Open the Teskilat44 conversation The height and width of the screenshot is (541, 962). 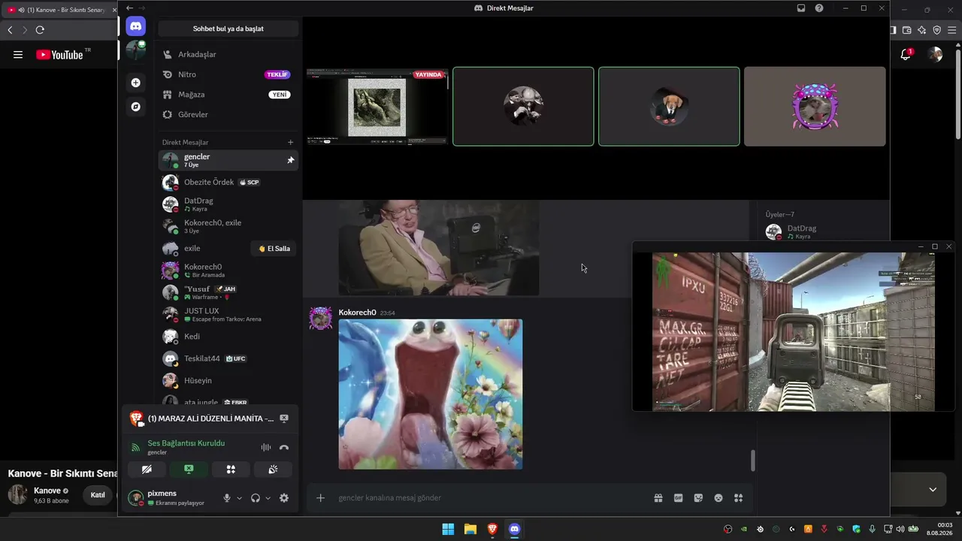[228, 358]
